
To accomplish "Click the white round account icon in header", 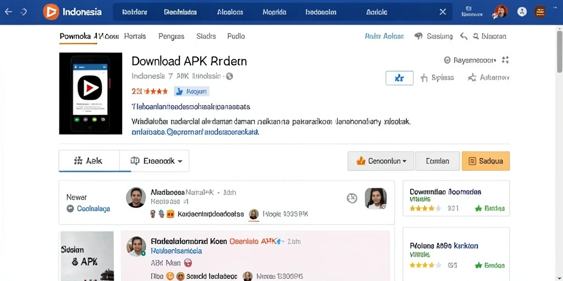I will tap(522, 12).
